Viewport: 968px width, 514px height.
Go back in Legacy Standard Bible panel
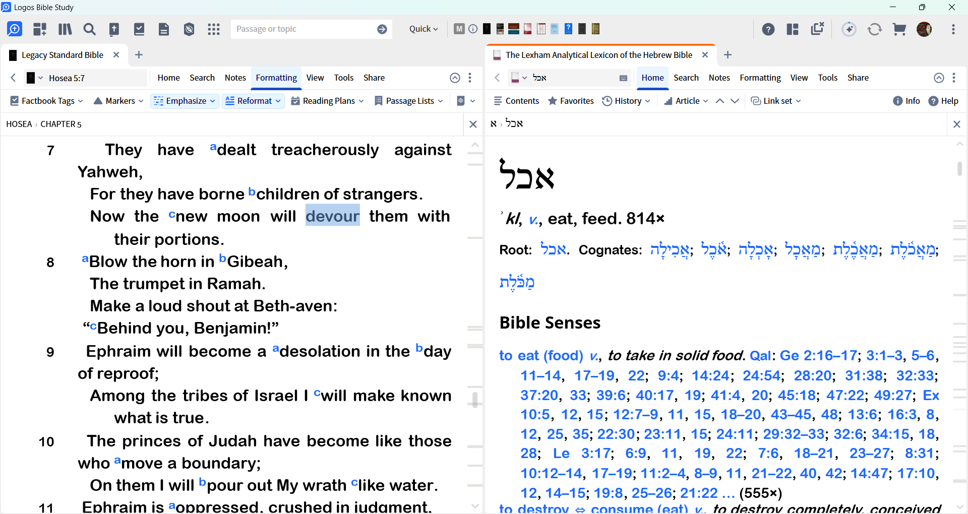tap(14, 78)
